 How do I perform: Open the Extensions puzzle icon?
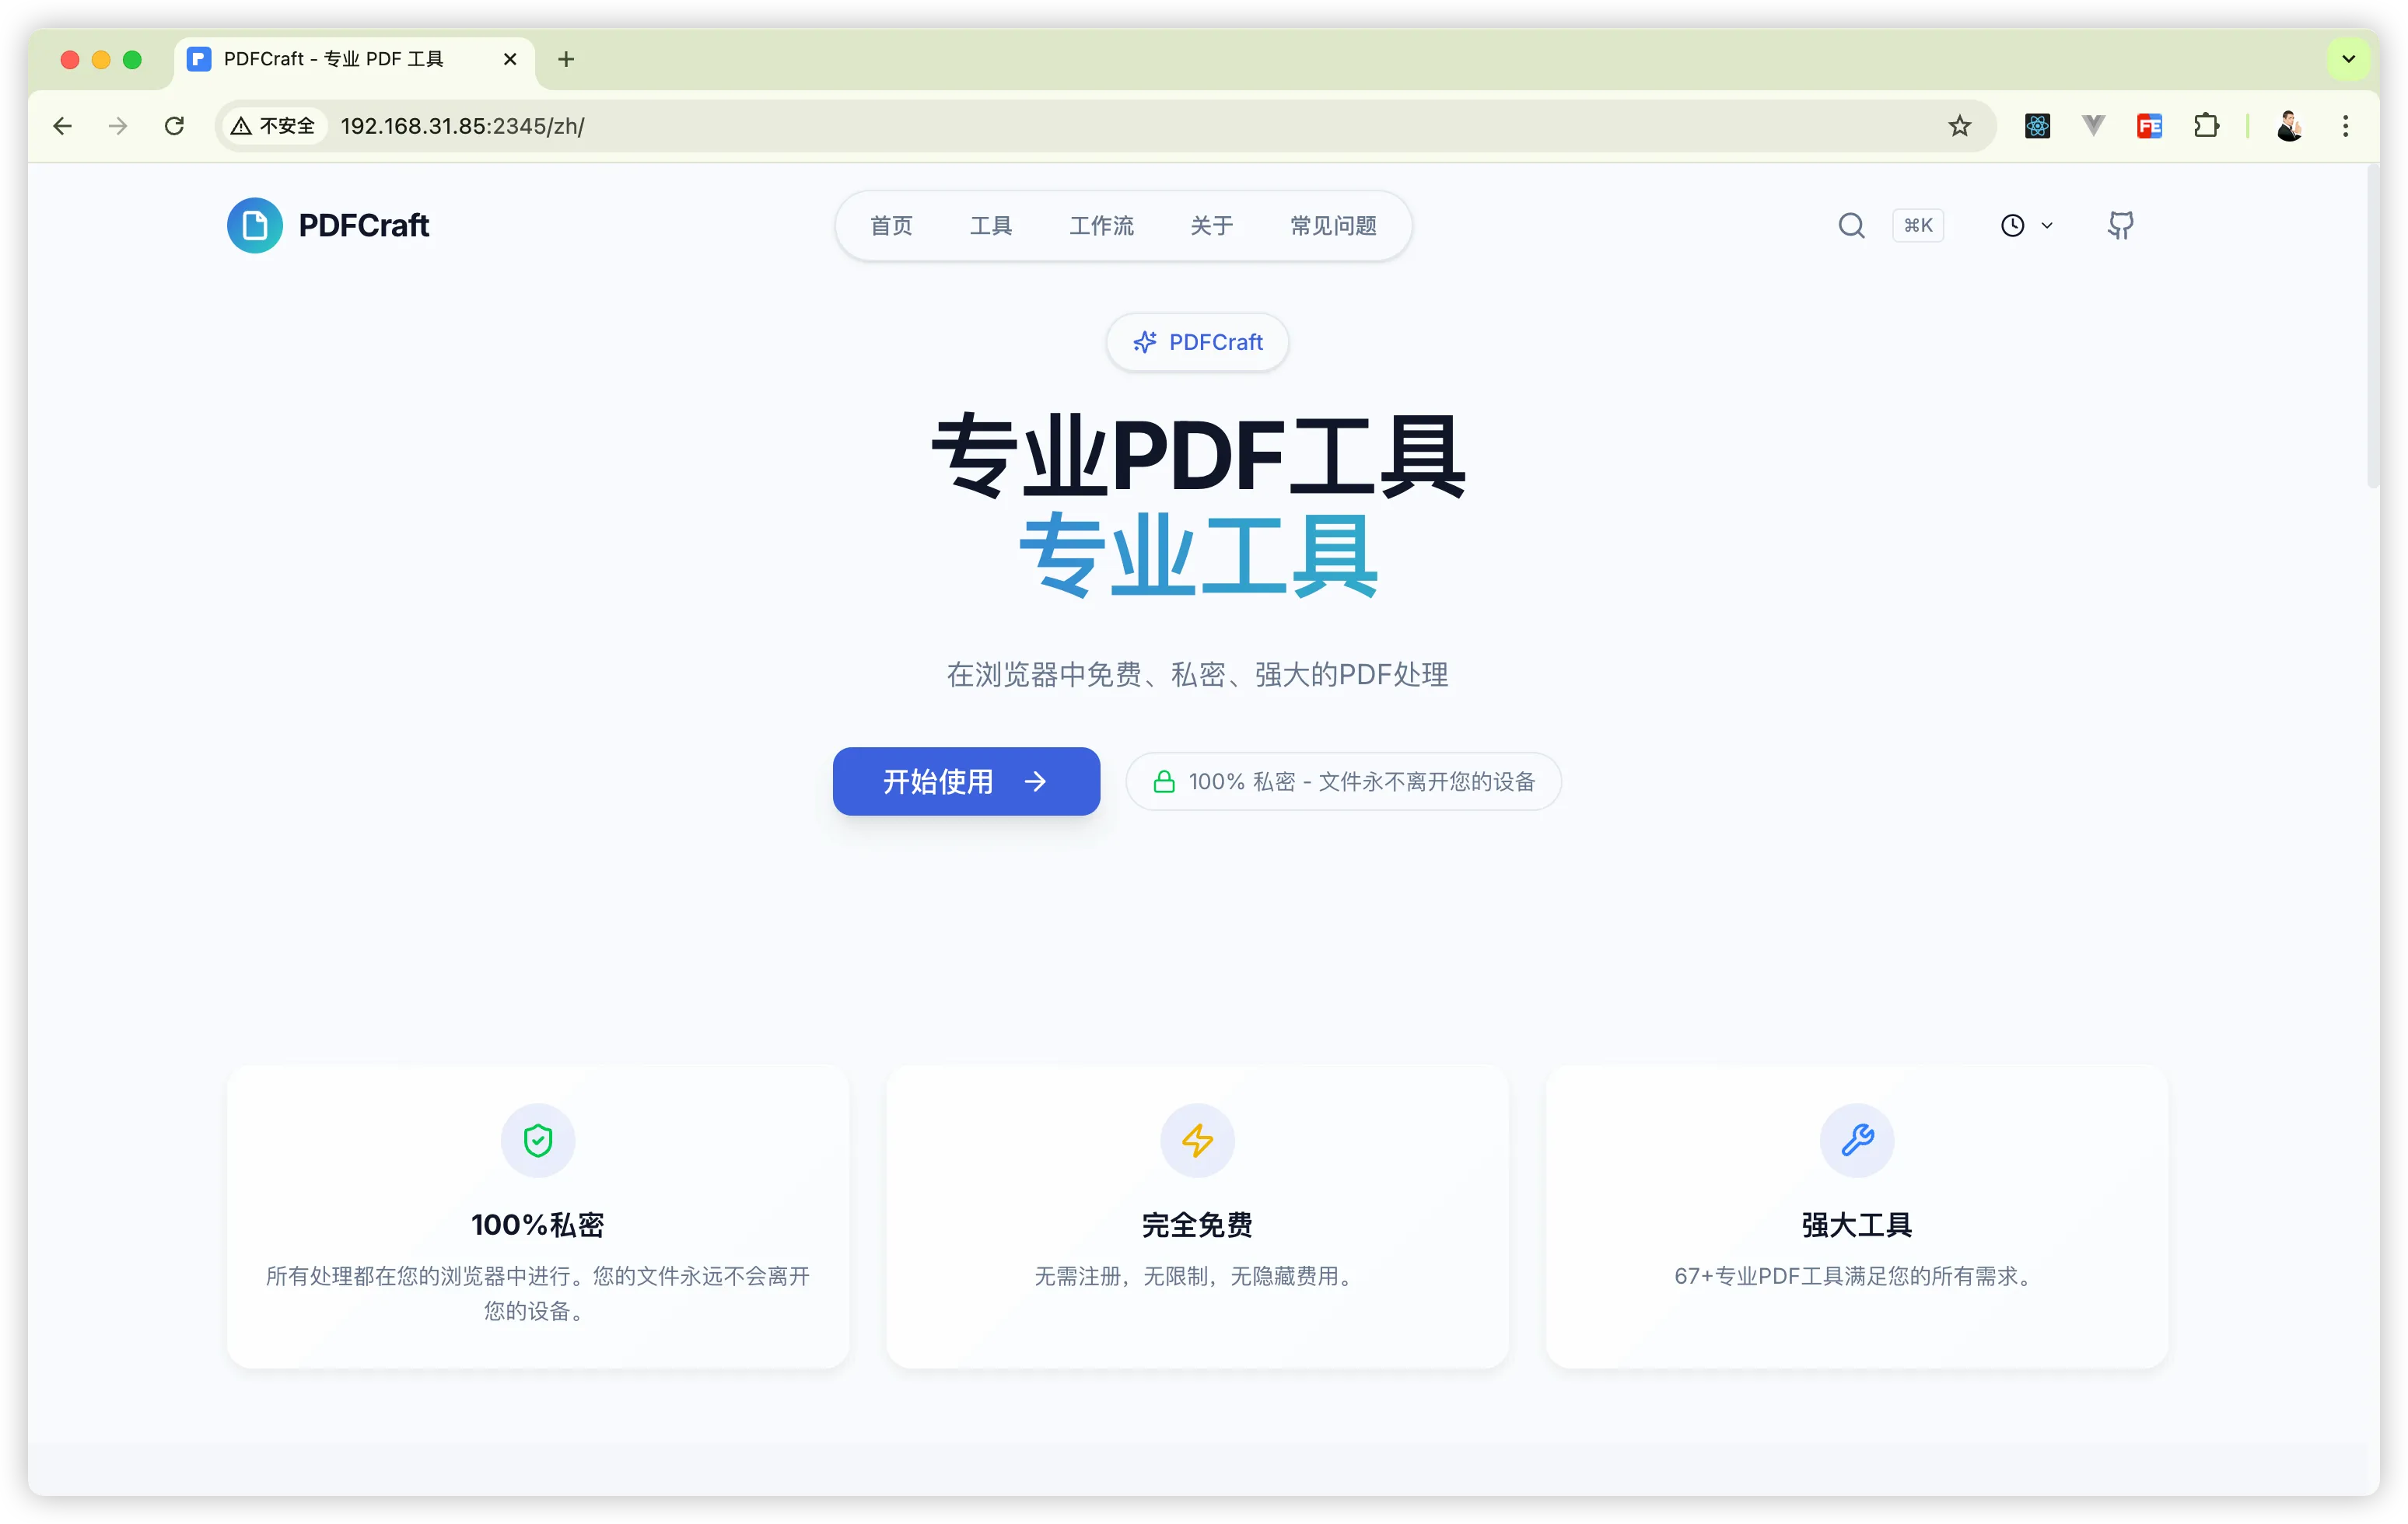2206,126
